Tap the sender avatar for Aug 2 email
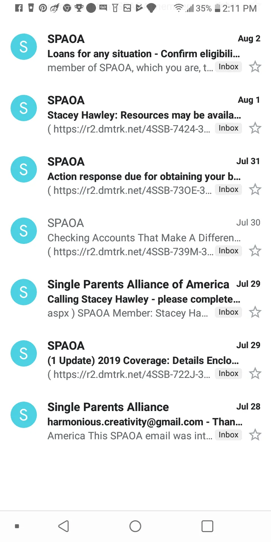Screen dimensions: 271x542 23,47
